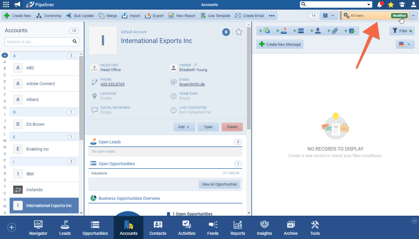Add a note using the notepad icon
Viewport: 419px width, 239px height.
pos(350,30)
